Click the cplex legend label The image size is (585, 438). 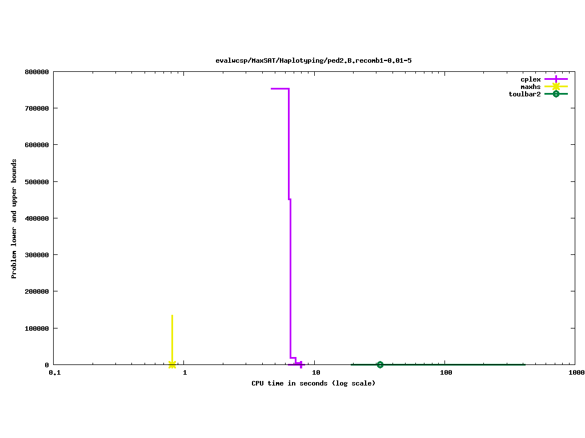(530, 79)
